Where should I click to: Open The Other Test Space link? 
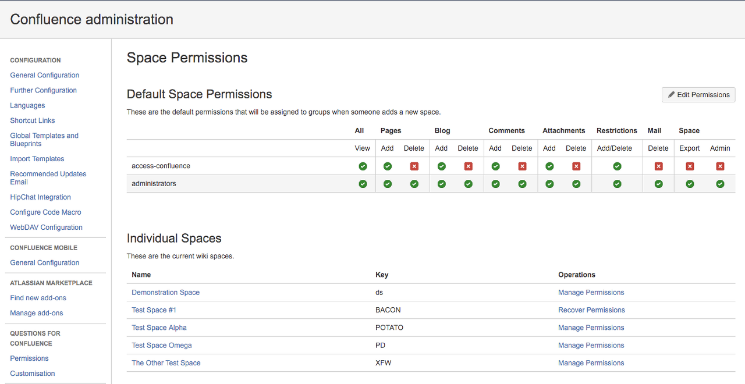point(166,363)
